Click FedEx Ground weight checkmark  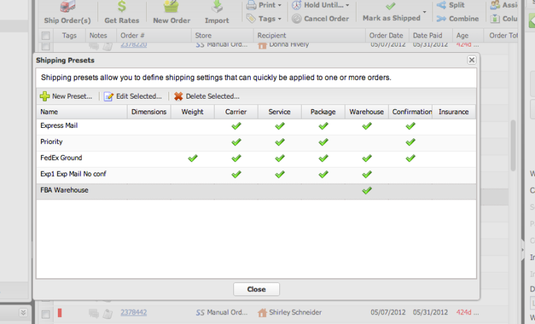point(192,159)
